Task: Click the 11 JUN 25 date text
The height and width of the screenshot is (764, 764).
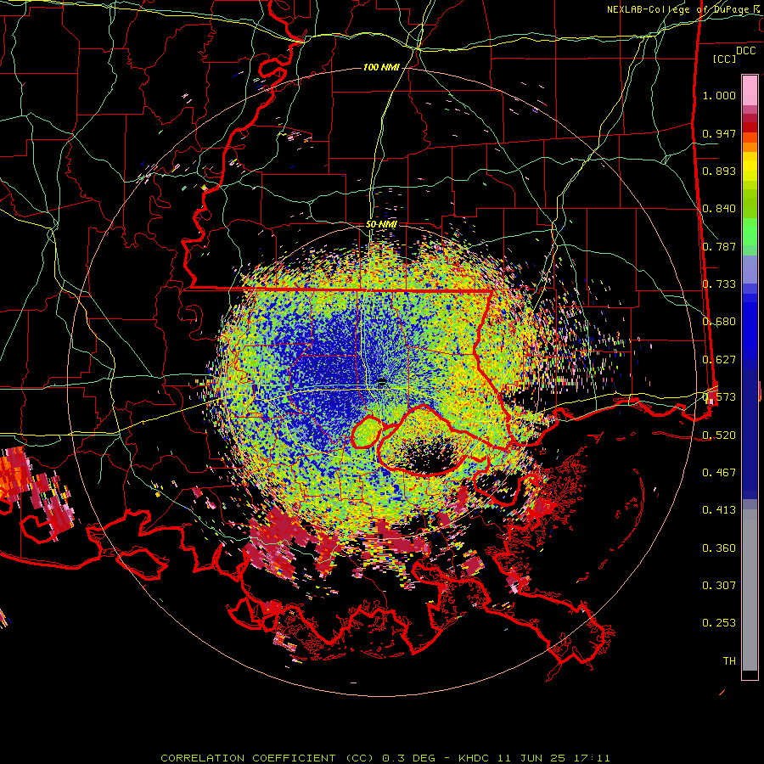Action: click(x=531, y=758)
